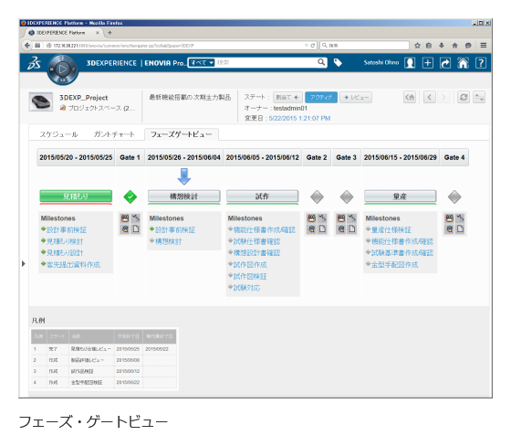Image resolution: width=511 pixels, height=446 pixels.
Task: Click the アクティブ state button
Action: point(321,97)
